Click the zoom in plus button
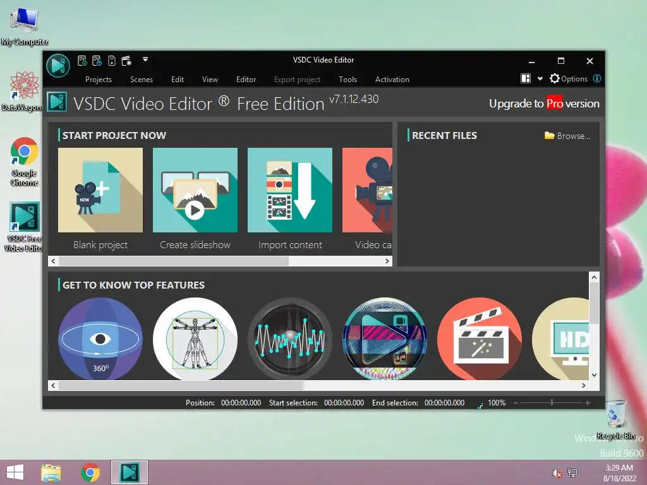The width and height of the screenshot is (647, 485). coord(587,402)
